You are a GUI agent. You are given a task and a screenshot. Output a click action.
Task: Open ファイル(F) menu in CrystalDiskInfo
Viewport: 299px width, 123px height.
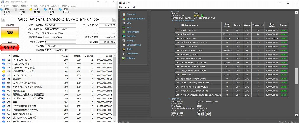5,6
